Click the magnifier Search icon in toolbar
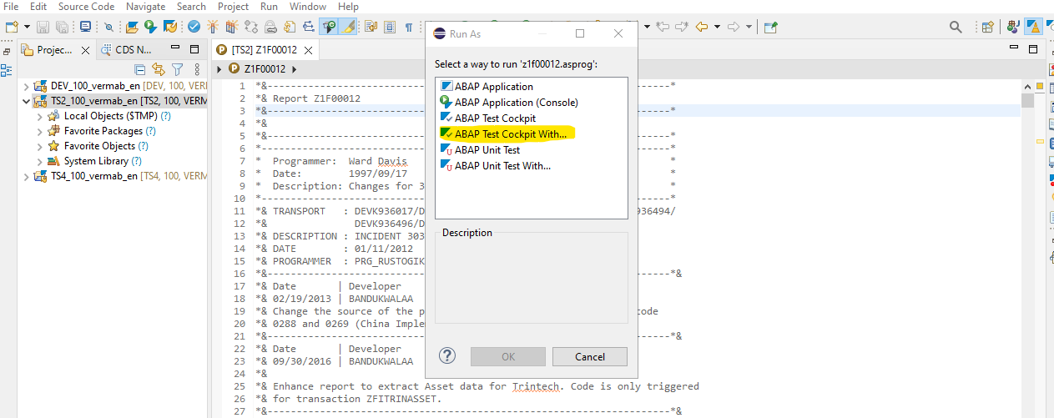The height and width of the screenshot is (418, 1054). point(956,27)
